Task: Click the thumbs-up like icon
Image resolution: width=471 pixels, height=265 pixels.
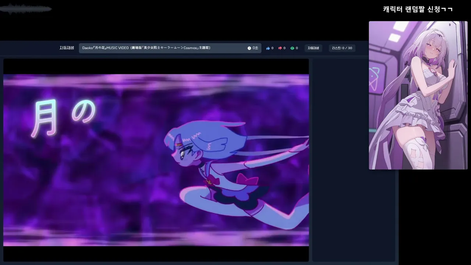Action: click(x=268, y=48)
